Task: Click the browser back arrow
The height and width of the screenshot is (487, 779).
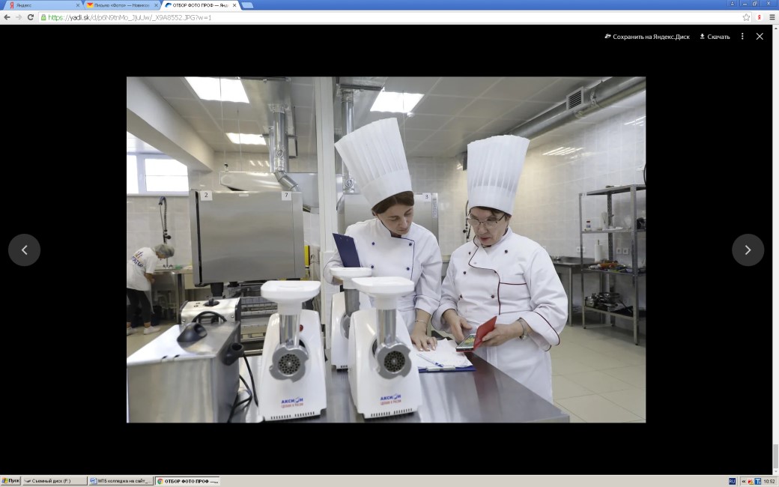Action: pos(7,17)
